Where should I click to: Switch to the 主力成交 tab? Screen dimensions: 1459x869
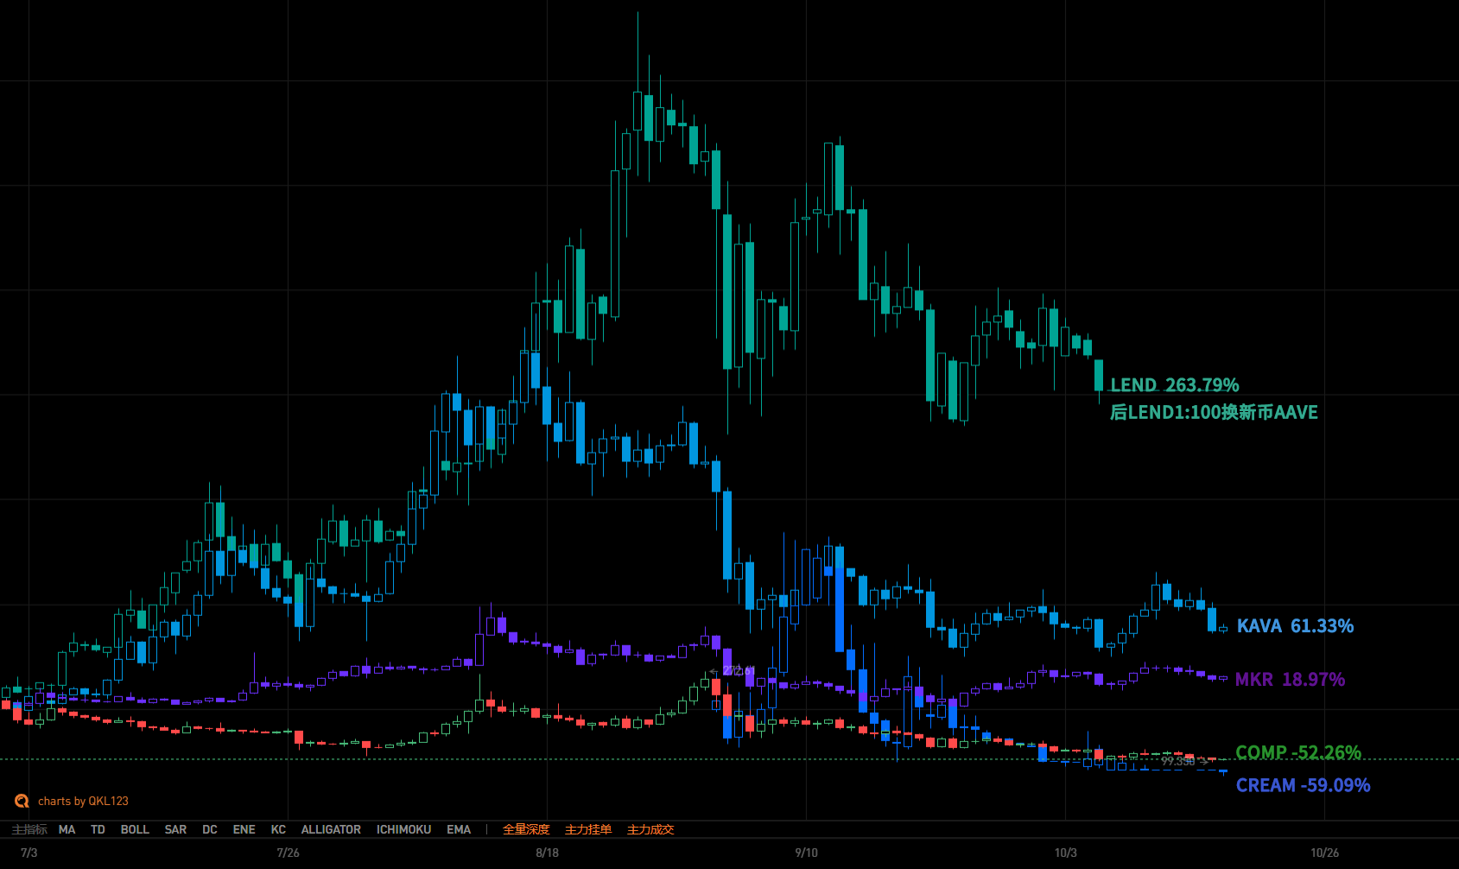650,829
